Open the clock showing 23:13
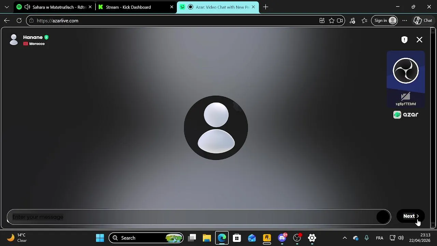 (x=420, y=238)
